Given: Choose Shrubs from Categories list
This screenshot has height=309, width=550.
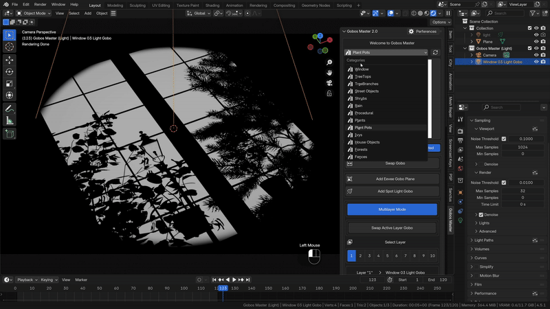Looking at the screenshot, I should click(362, 98).
